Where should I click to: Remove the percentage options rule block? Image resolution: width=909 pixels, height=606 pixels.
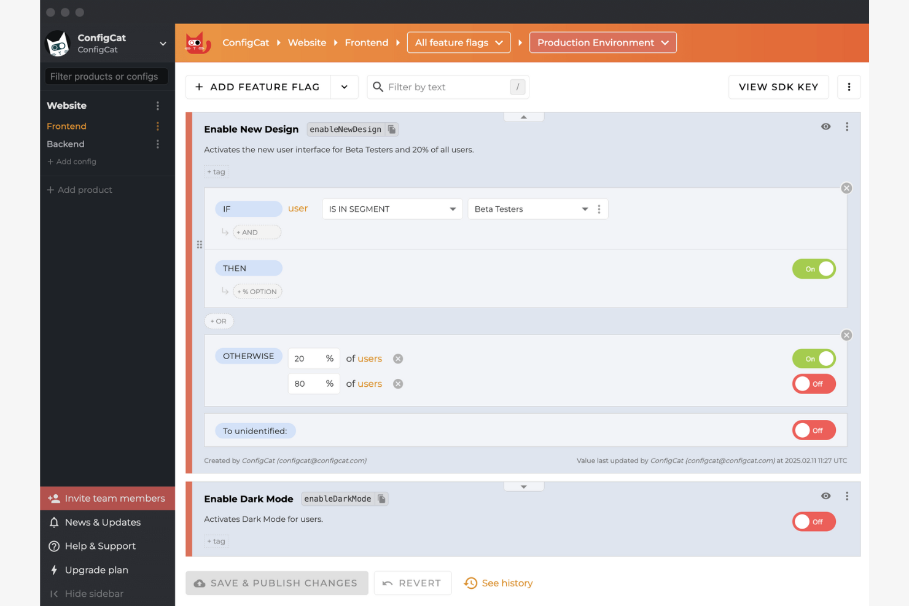pos(846,335)
